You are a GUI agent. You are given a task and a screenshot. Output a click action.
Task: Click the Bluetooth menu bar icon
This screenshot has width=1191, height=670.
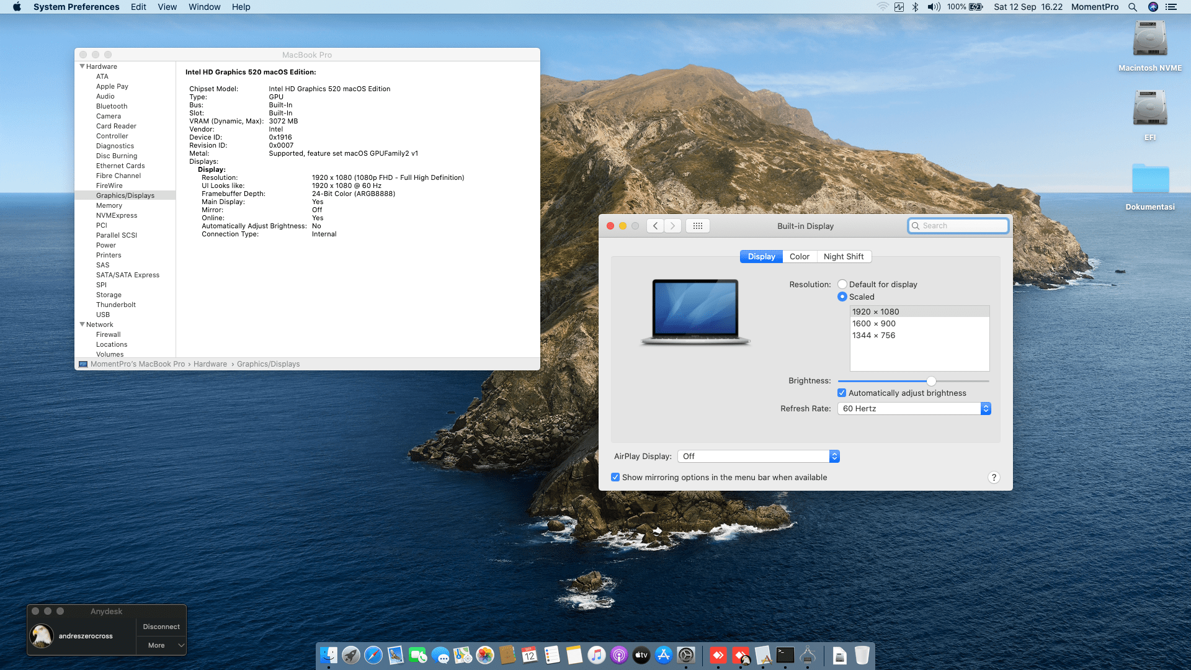(916, 7)
